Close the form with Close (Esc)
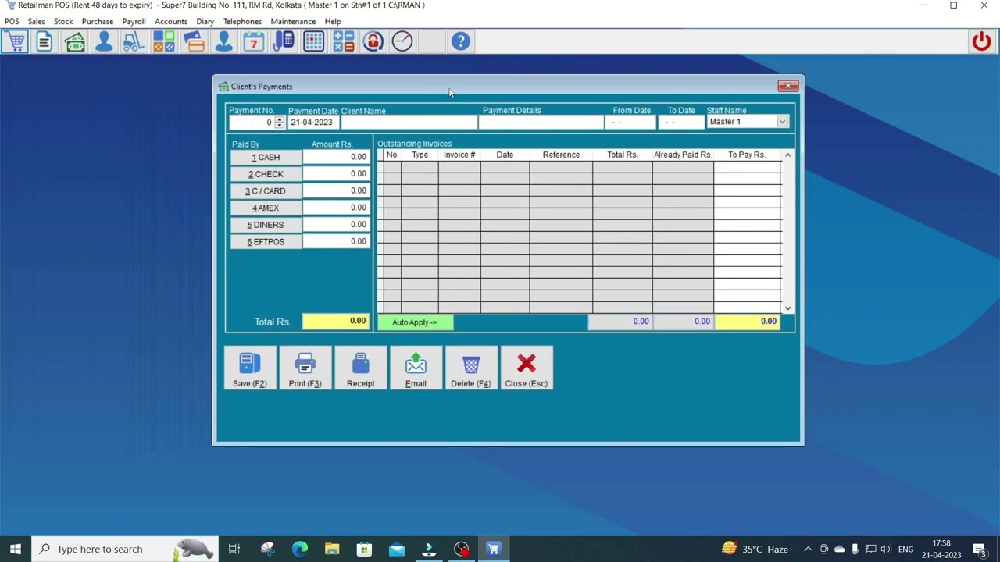Viewport: 1000px width, 562px height. pyautogui.click(x=527, y=368)
